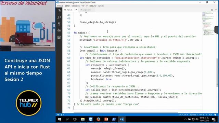219x123 pixels.
Task: Click the http:// link in the println line
Action: tap(119, 40)
